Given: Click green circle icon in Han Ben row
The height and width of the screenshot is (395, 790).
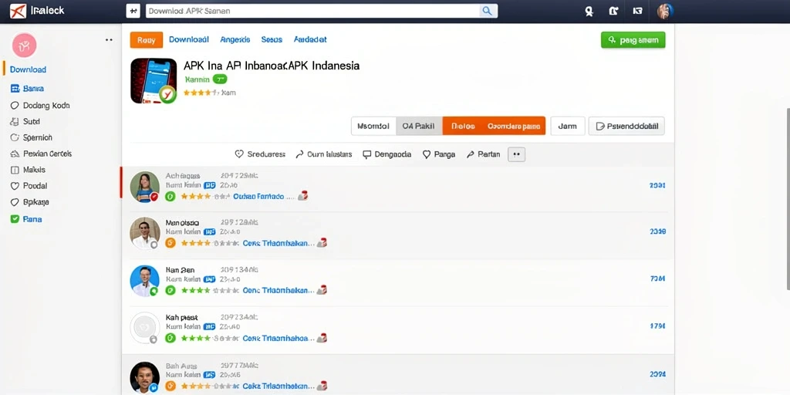Looking at the screenshot, I should pos(170,290).
